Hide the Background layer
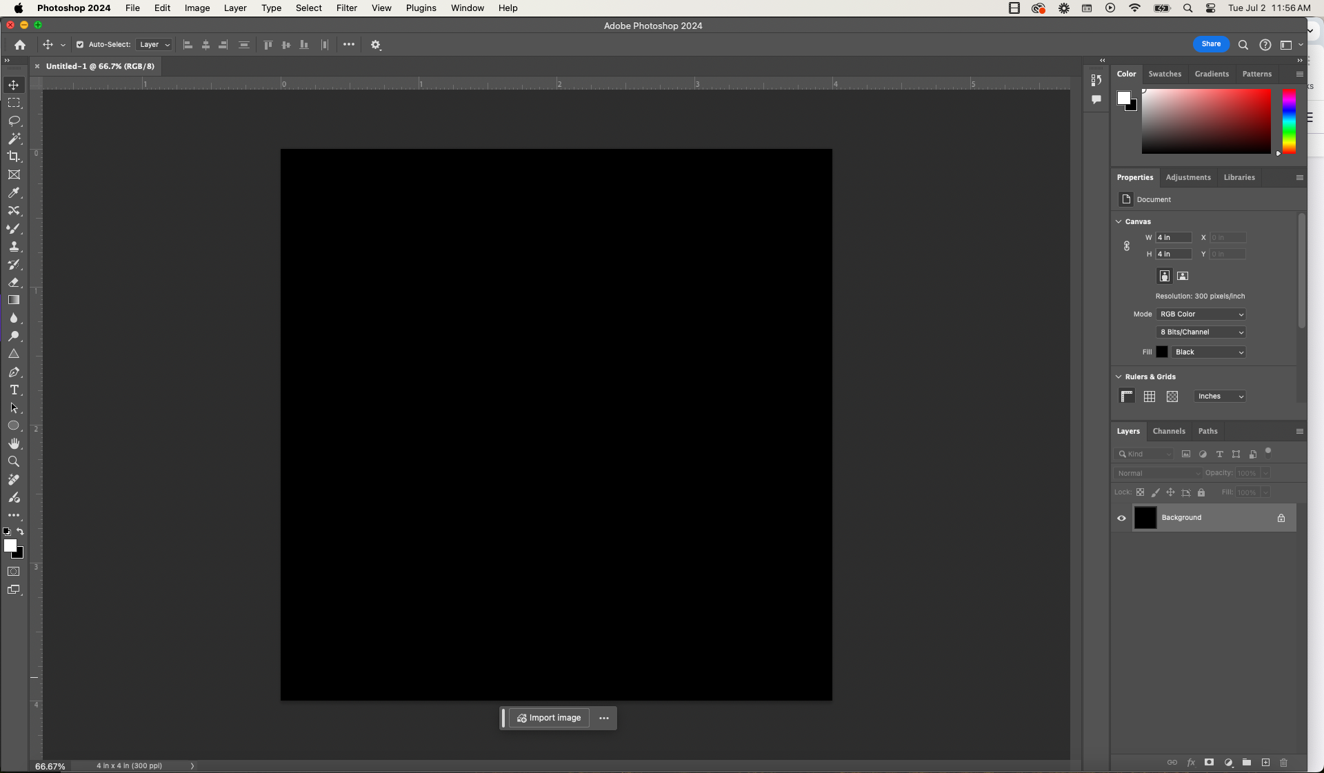Screen dimensions: 1324x773 point(1121,518)
